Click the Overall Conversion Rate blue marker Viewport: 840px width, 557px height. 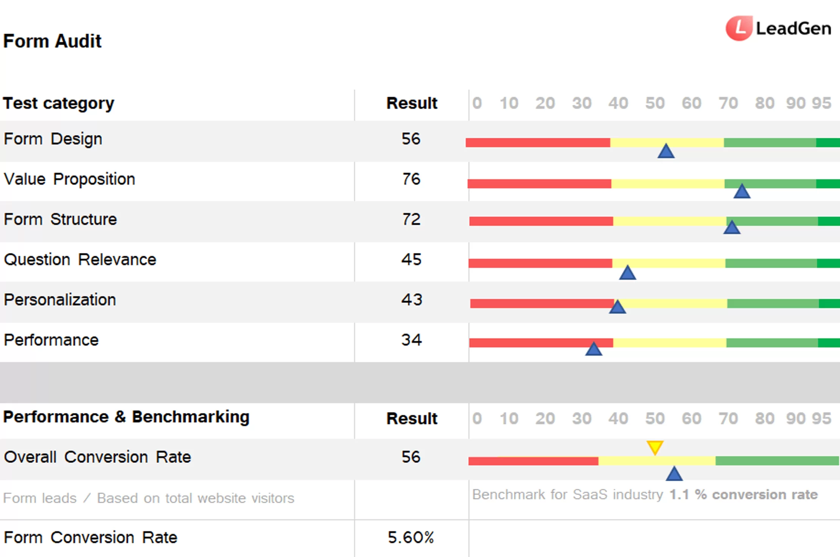674,474
